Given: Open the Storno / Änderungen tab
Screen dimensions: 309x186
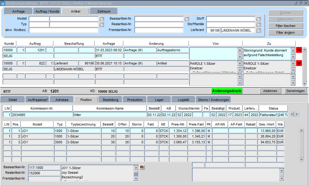Looking at the screenshot, I should tap(213, 100).
